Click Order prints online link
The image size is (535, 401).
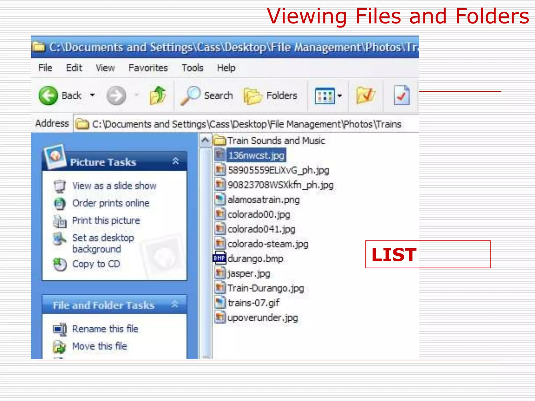tap(111, 203)
